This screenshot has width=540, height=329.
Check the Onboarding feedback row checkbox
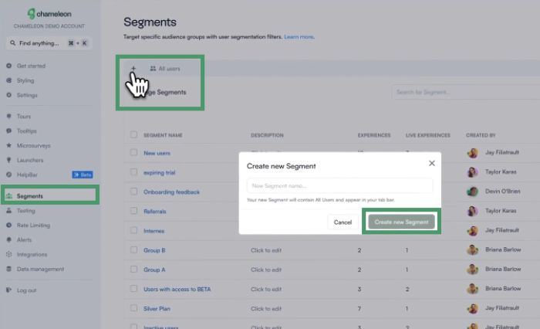pyautogui.click(x=133, y=192)
